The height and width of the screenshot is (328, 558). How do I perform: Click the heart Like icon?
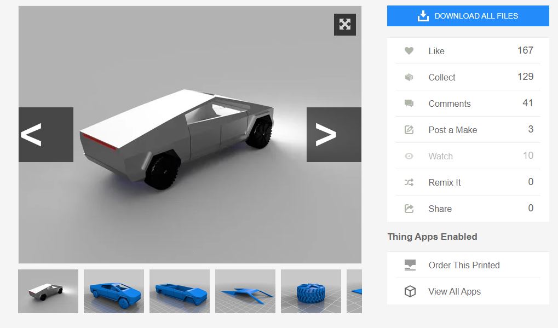409,51
